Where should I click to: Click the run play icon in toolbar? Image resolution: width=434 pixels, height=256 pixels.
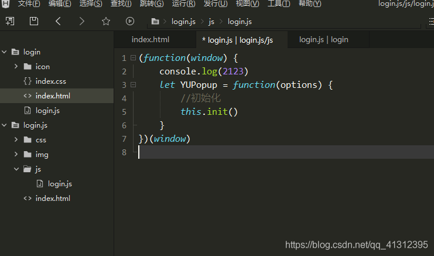click(130, 21)
